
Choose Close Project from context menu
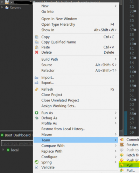tap(52, 95)
